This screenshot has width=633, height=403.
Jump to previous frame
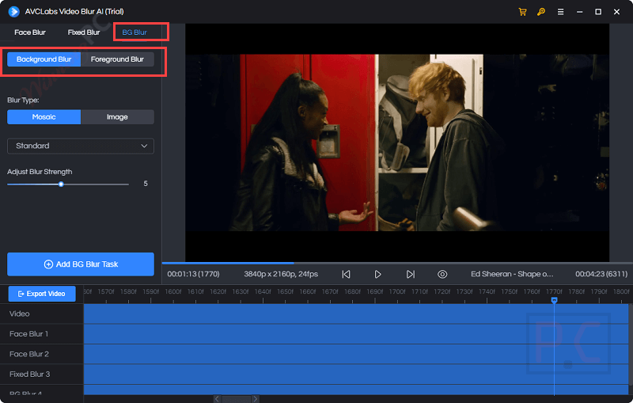(346, 274)
